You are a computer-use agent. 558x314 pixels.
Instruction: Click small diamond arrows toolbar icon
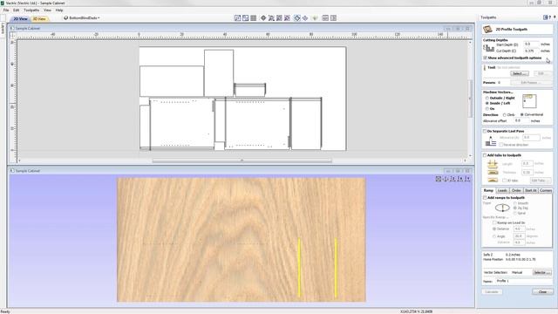pyautogui.click(x=305, y=17)
